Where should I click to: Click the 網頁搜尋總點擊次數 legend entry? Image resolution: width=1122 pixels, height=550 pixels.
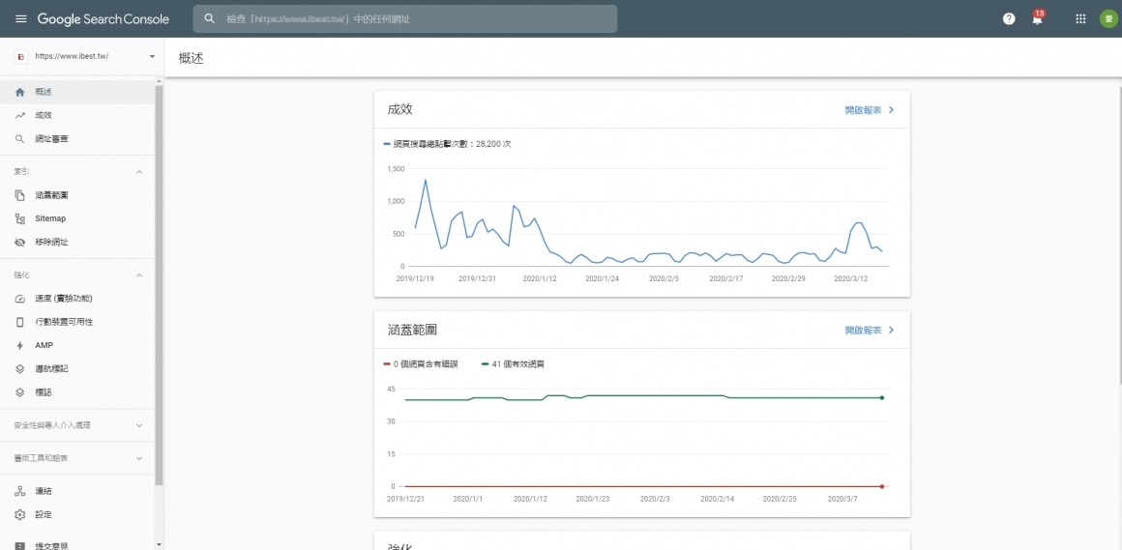pyautogui.click(x=447, y=144)
